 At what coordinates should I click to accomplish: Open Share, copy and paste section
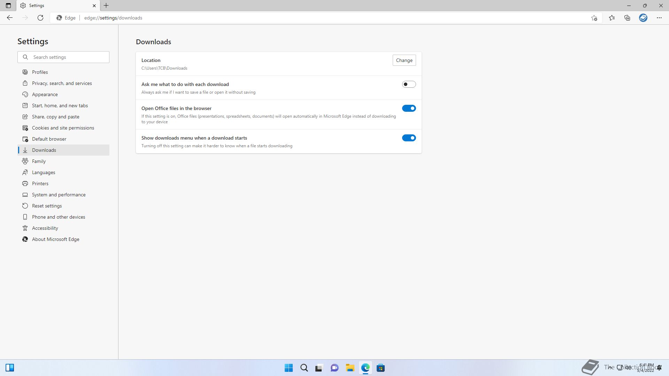(63, 117)
